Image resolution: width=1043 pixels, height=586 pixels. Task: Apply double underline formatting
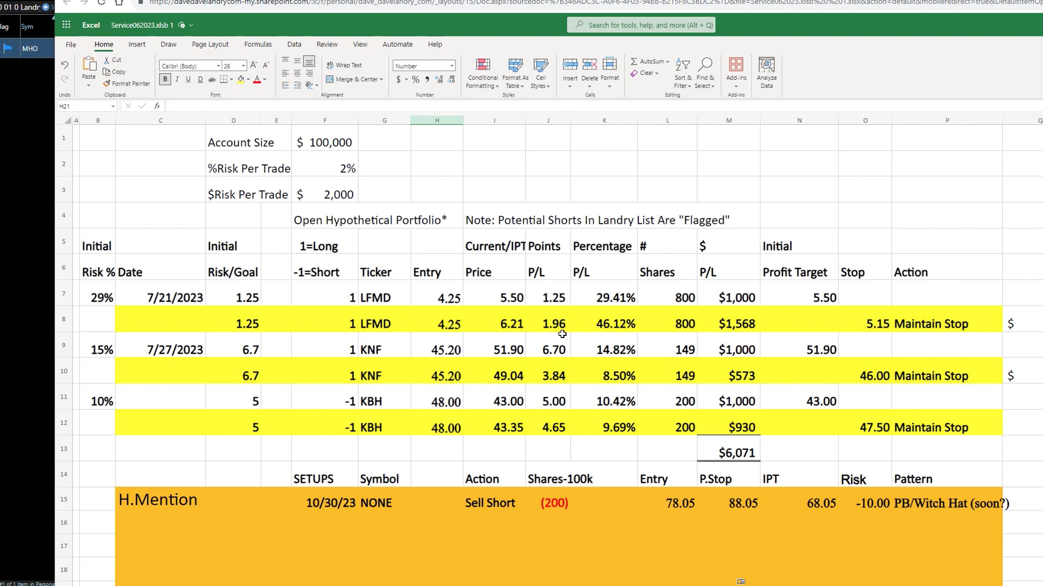point(200,79)
